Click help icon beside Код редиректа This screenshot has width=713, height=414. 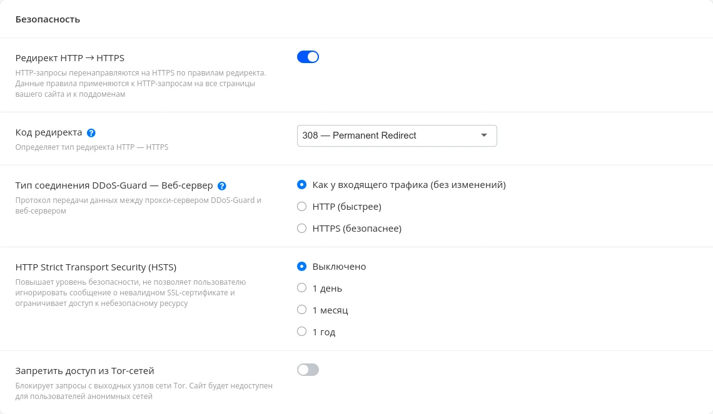pyautogui.click(x=91, y=133)
